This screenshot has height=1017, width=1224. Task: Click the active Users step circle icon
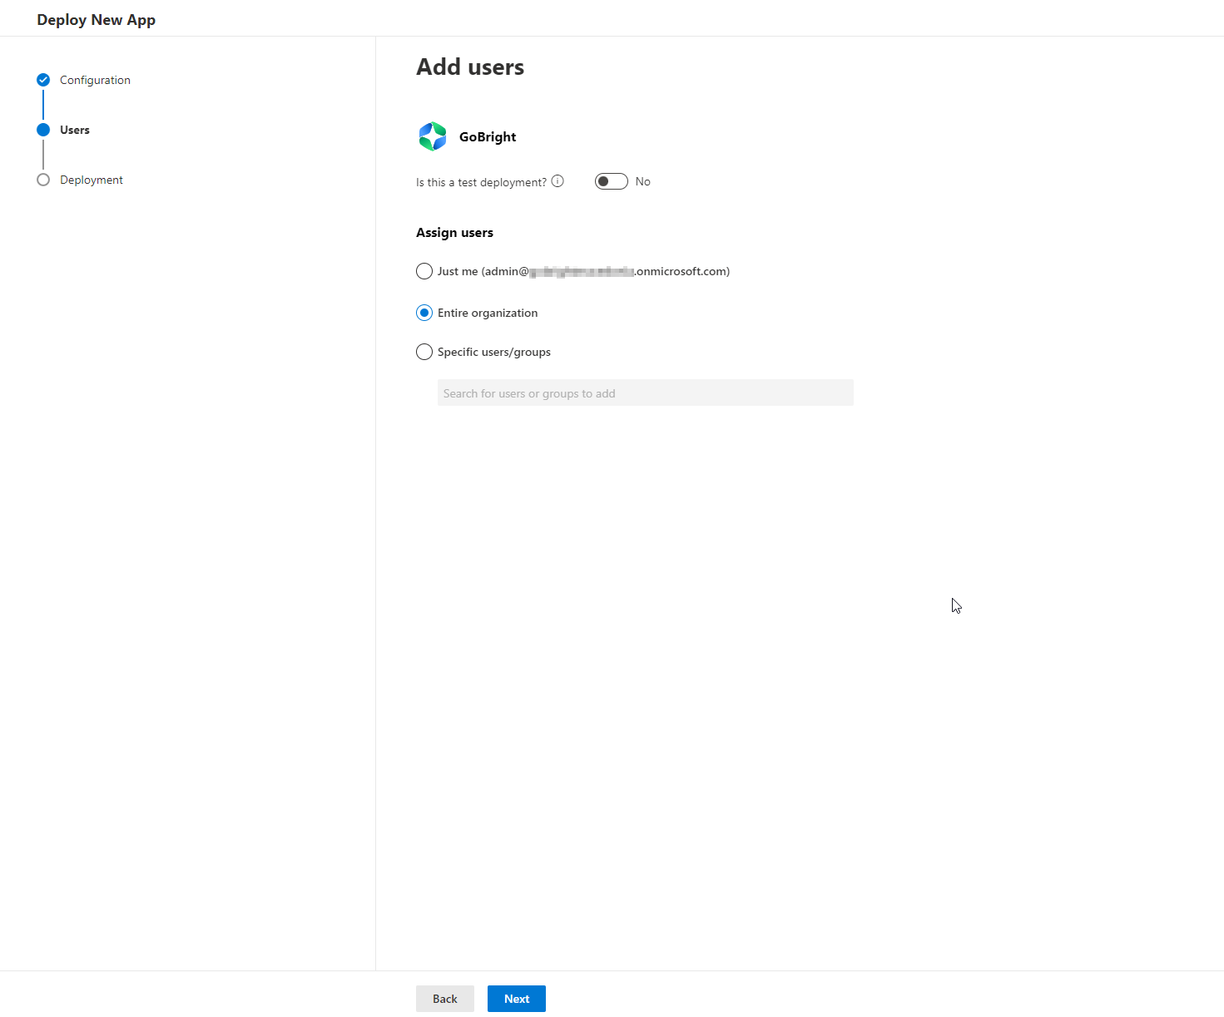click(x=43, y=130)
